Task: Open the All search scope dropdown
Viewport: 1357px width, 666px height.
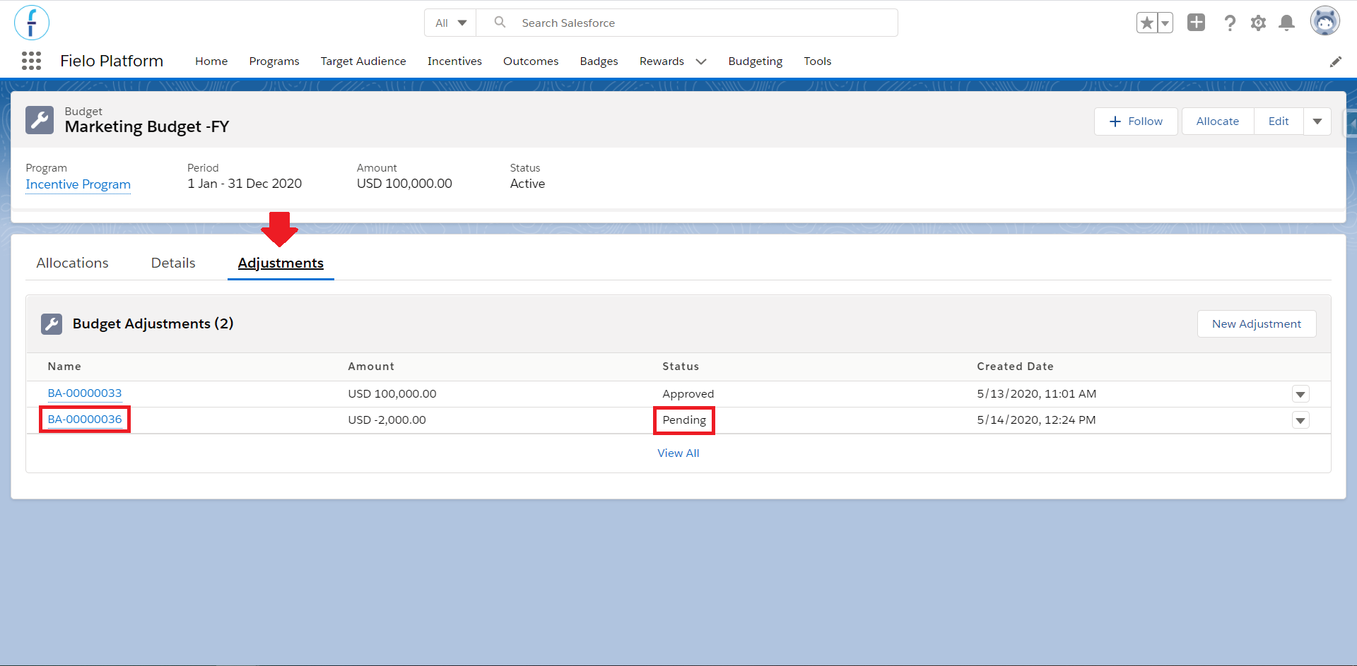Action: (451, 23)
